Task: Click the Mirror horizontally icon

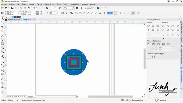Action: tap(63, 13)
